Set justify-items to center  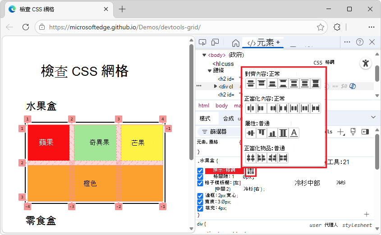251,158
